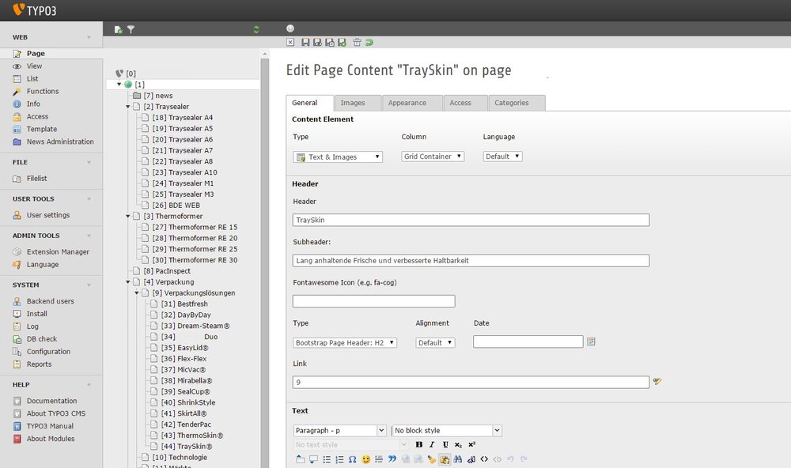The height and width of the screenshot is (468, 791).
Task: Open Column dropdown Grid Container
Action: pos(433,157)
